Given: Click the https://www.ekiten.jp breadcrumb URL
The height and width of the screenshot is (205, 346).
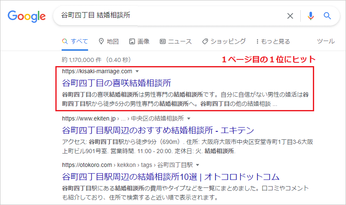Looking at the screenshot, I should (x=123, y=118).
